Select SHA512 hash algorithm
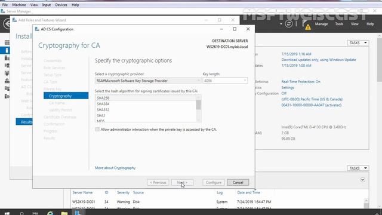 click(x=146, y=110)
